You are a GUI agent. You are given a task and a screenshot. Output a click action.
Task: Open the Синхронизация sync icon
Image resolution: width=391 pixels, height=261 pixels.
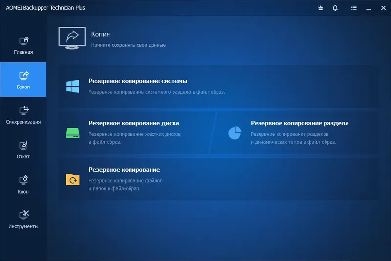pyautogui.click(x=24, y=110)
